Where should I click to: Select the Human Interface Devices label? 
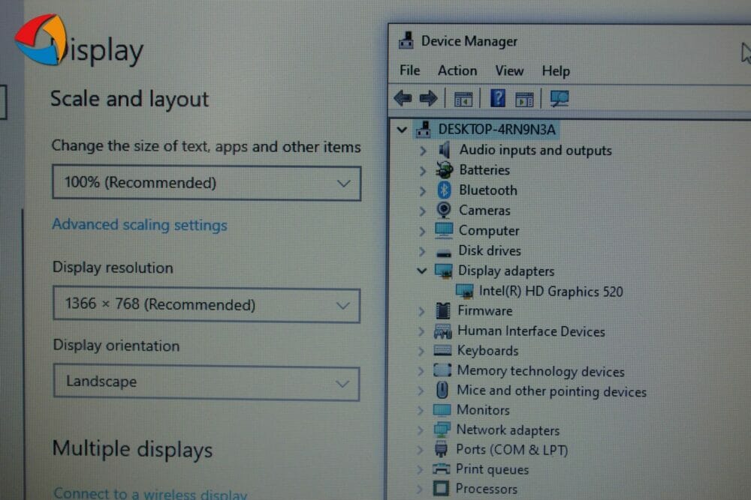[x=531, y=331]
